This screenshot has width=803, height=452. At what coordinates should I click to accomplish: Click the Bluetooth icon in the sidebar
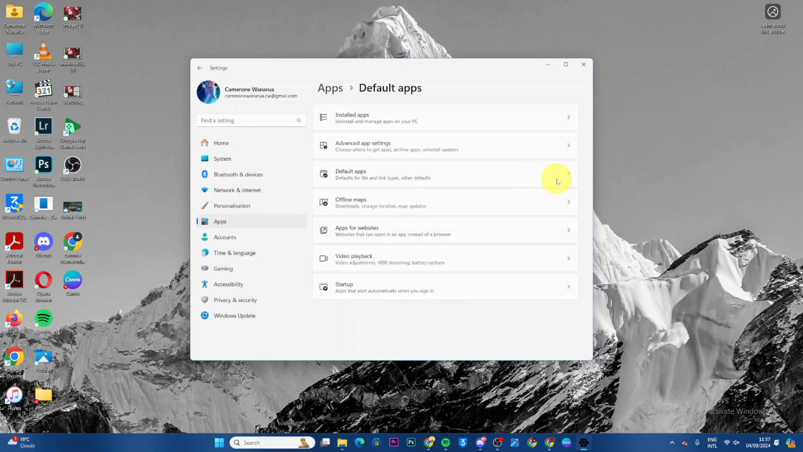[x=205, y=174]
